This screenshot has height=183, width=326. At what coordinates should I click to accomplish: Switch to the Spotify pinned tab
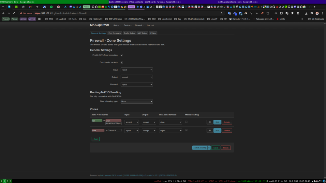click(52, 7)
